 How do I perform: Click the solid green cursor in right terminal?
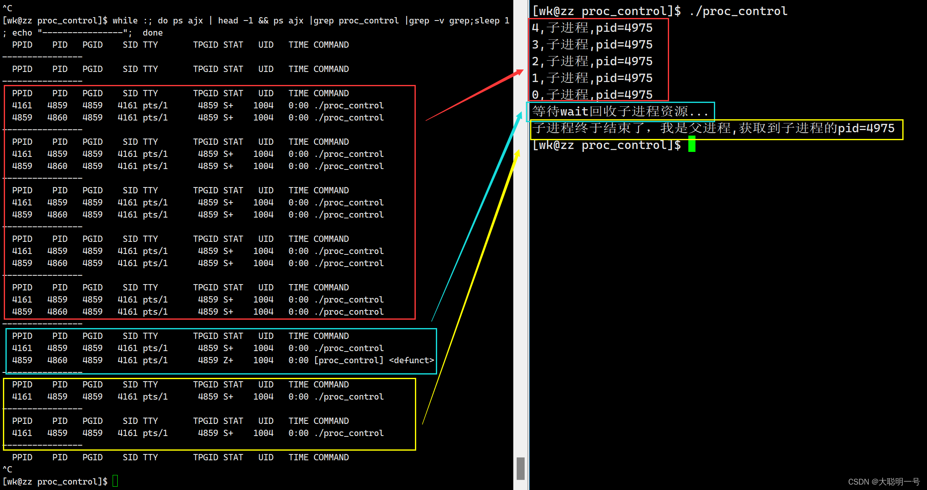pos(692,144)
